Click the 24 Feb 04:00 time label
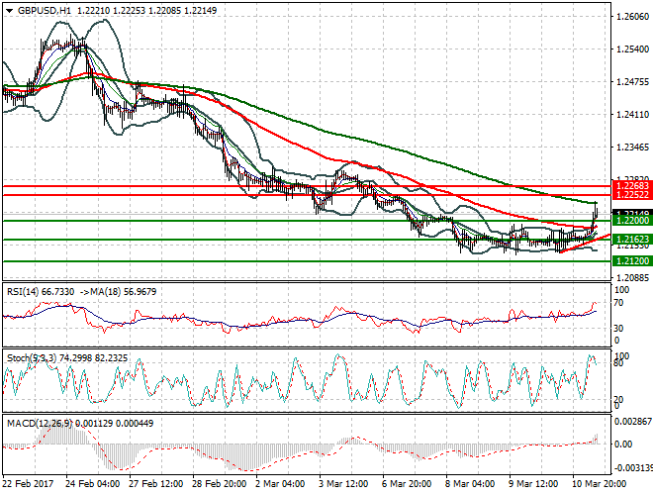 click(92, 484)
